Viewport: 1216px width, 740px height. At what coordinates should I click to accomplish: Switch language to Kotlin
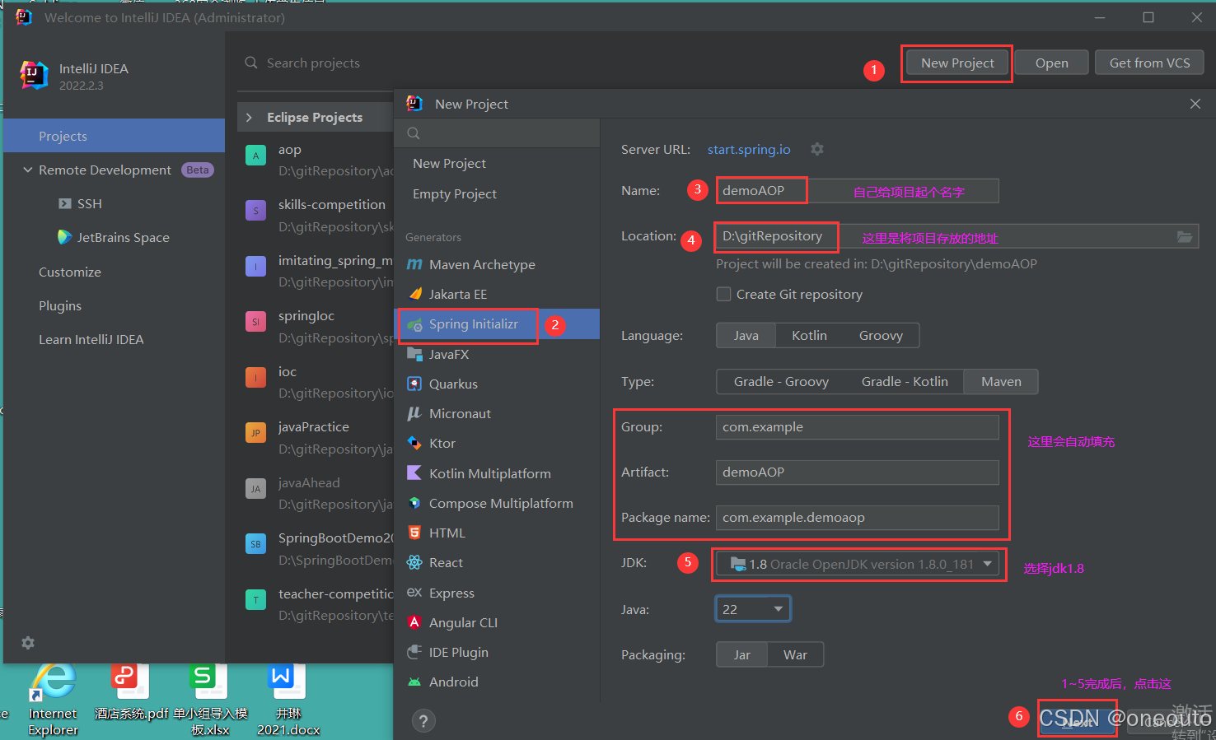(809, 335)
